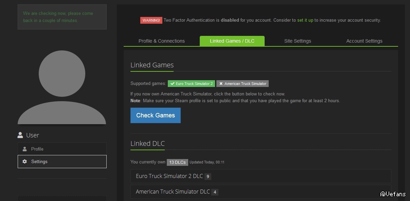
Task: Expand the Euro Truck Simulator 2 DLC row
Action: pos(261,176)
